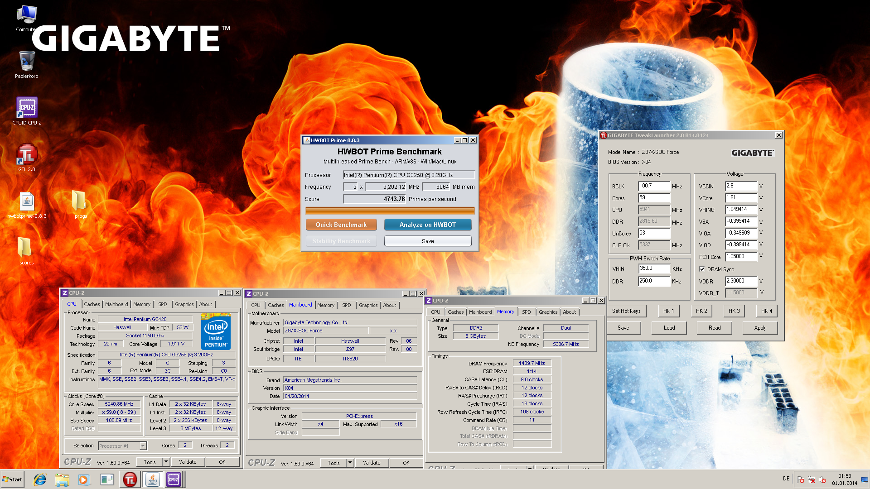Click the BCLK frequency input field
870x489 pixels.
pyautogui.click(x=654, y=186)
